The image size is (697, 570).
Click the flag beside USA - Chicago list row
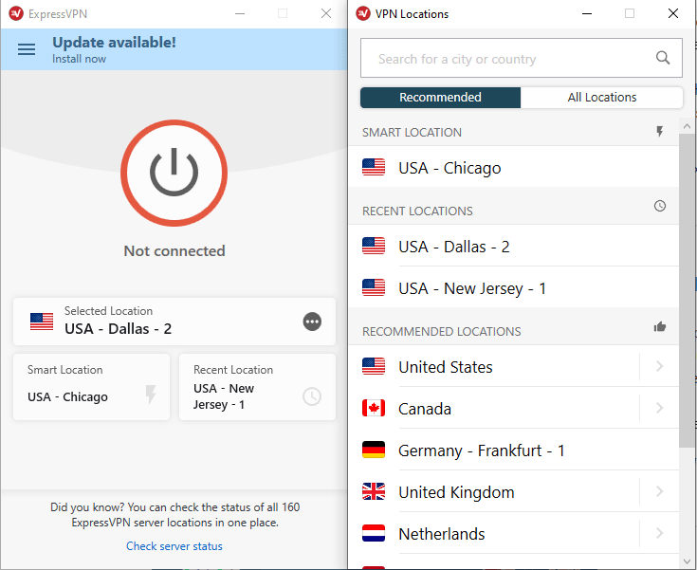374,167
